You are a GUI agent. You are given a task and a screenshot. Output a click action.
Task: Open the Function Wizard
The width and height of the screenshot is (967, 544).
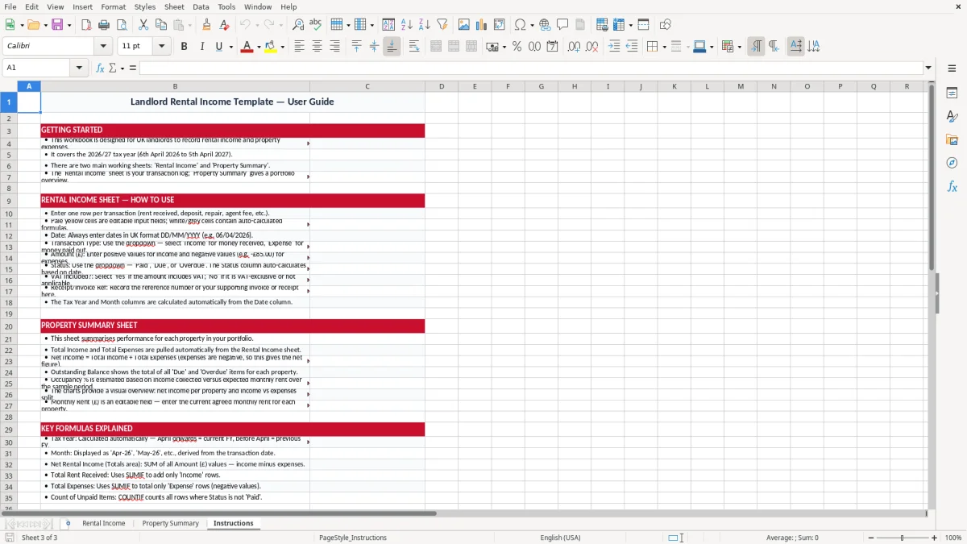(x=101, y=68)
